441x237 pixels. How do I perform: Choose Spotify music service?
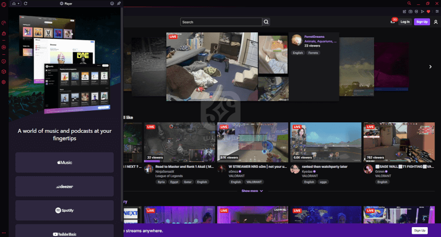pos(64,210)
